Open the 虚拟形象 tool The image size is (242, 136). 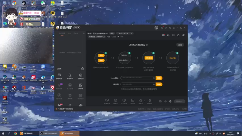(x=59, y=96)
